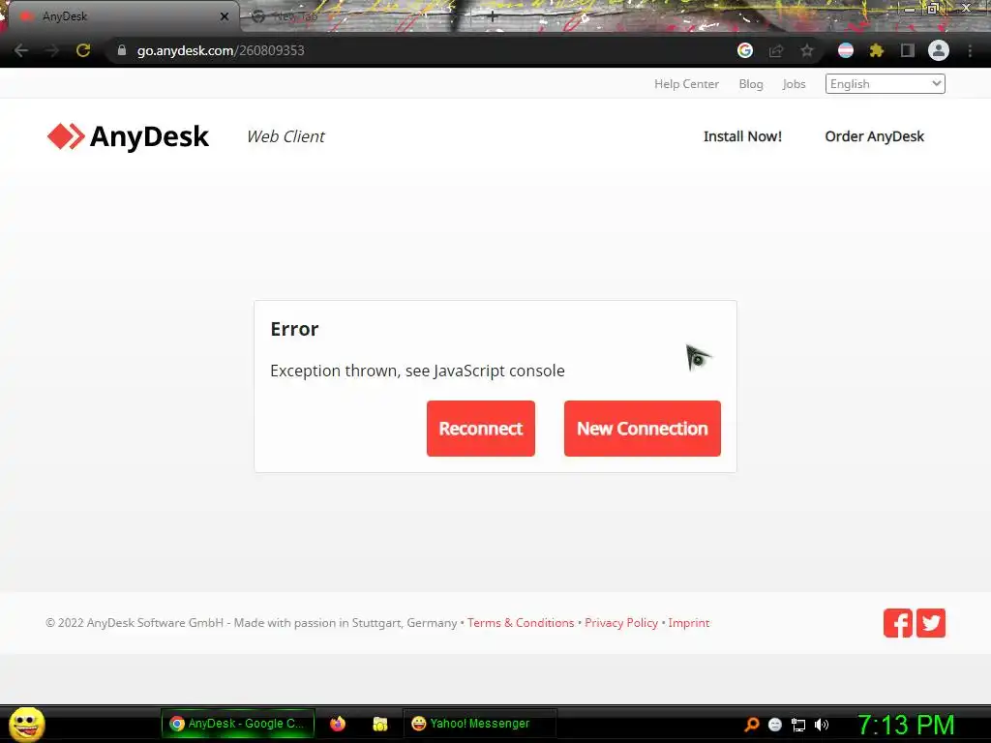Open the Imprint link

pyautogui.click(x=689, y=623)
